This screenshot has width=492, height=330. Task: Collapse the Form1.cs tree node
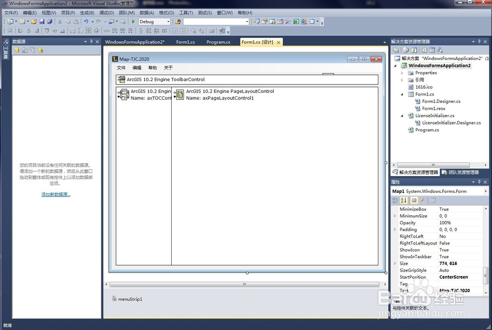pos(402,94)
